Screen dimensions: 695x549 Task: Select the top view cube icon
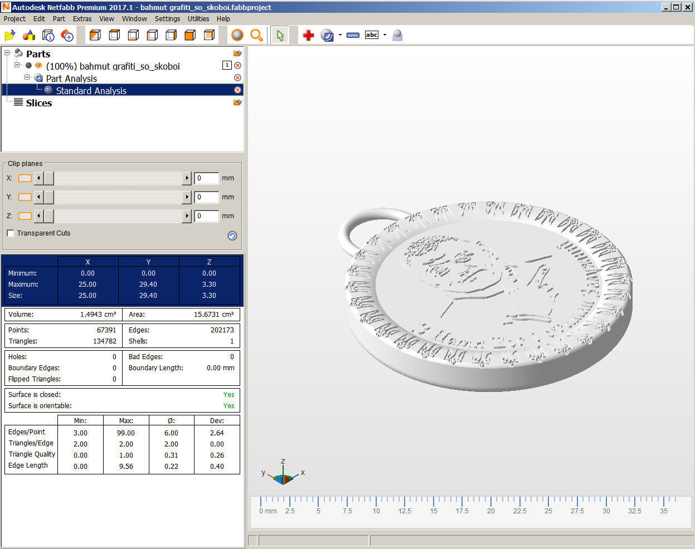[x=114, y=35]
